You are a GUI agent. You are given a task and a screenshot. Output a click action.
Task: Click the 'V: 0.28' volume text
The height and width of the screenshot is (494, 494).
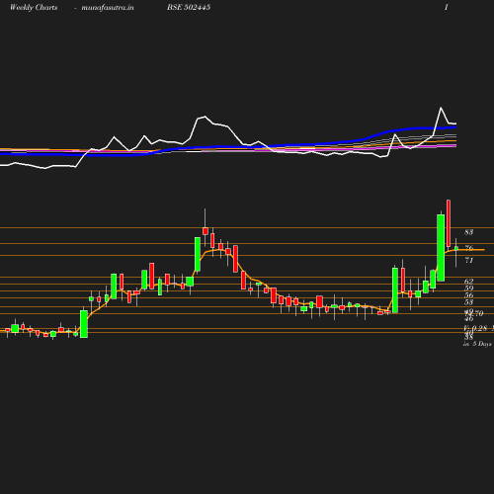pos(475,328)
